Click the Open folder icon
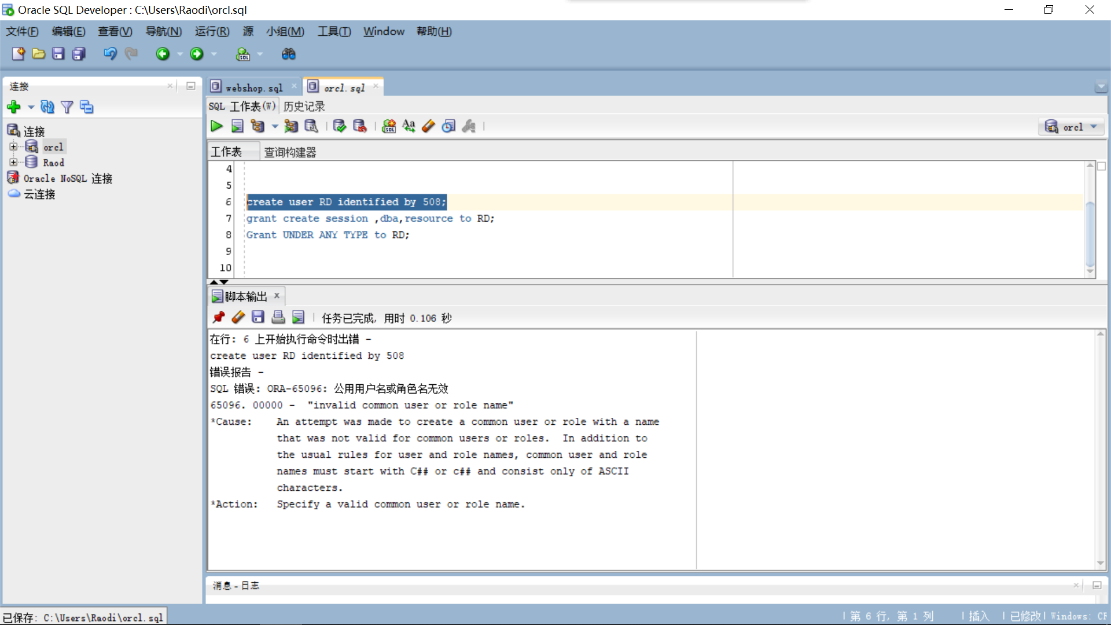This screenshot has height=625, width=1111. coord(39,54)
